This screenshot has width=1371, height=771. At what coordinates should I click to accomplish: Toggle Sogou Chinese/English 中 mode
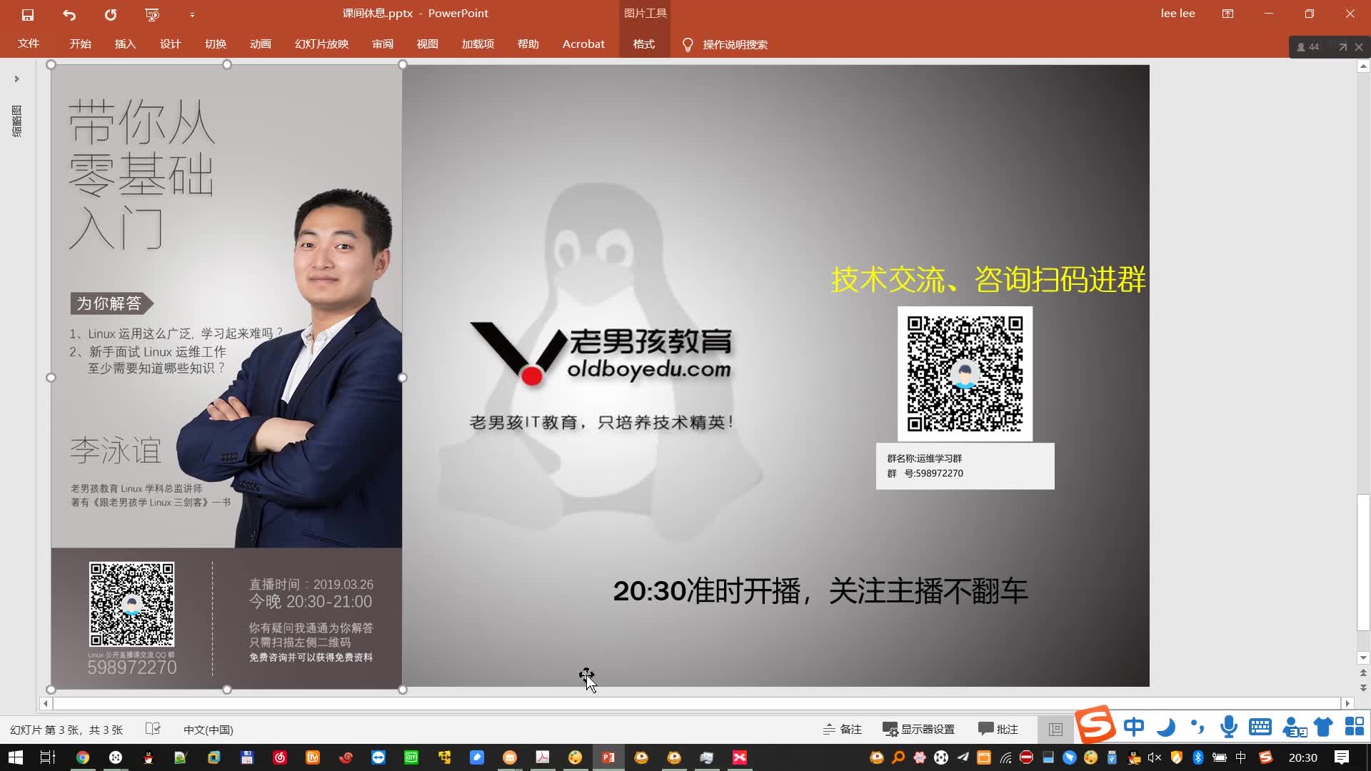click(x=1134, y=727)
